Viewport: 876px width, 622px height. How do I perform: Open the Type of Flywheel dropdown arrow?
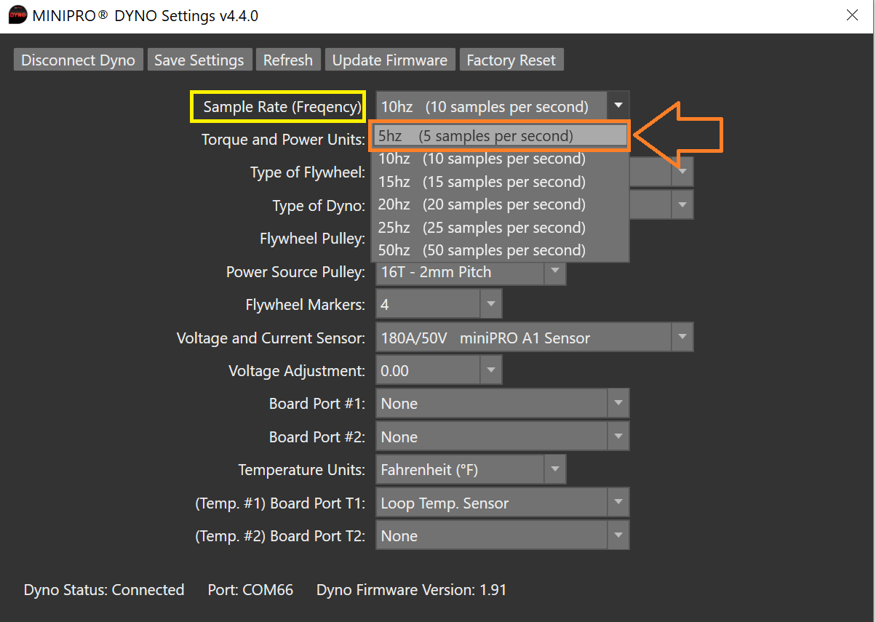click(x=682, y=172)
